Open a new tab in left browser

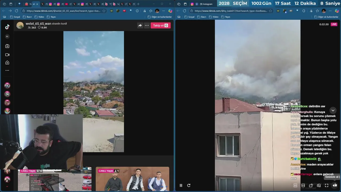pos(138,4)
